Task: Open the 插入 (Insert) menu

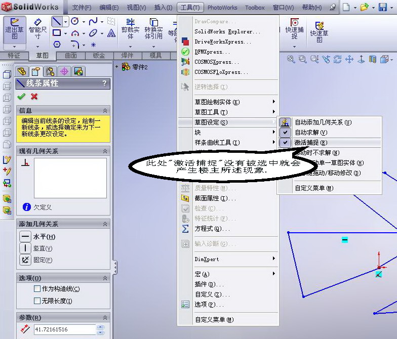Action: tap(163, 8)
